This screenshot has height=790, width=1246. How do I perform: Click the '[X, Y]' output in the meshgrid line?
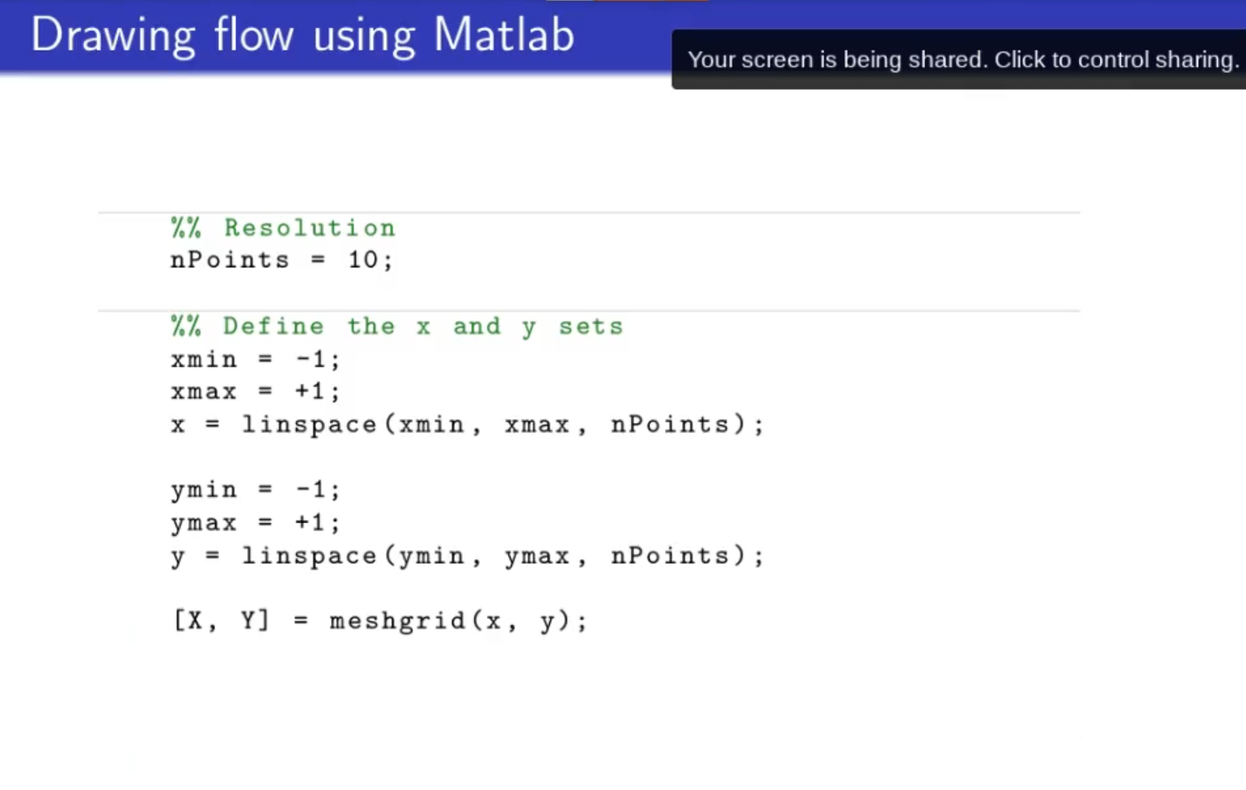tap(222, 621)
